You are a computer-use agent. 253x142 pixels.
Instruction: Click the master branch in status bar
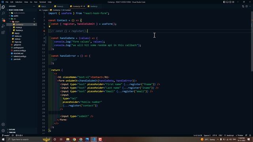click(6, 135)
